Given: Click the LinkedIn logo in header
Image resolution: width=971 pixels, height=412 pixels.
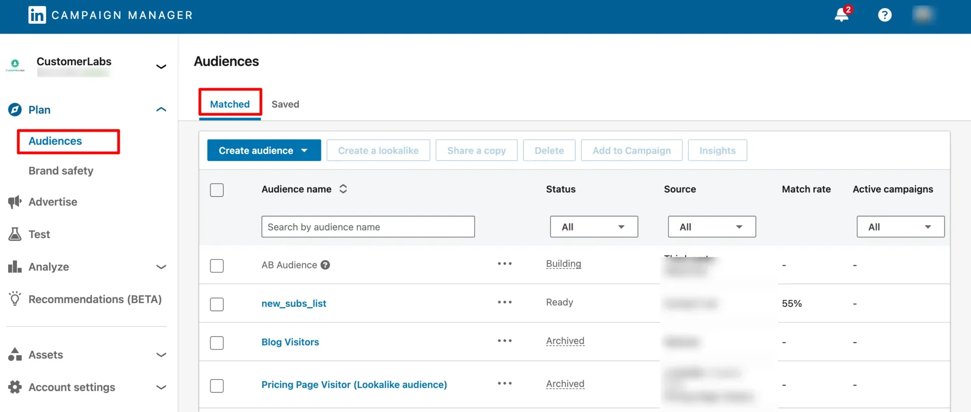Looking at the screenshot, I should tap(37, 15).
